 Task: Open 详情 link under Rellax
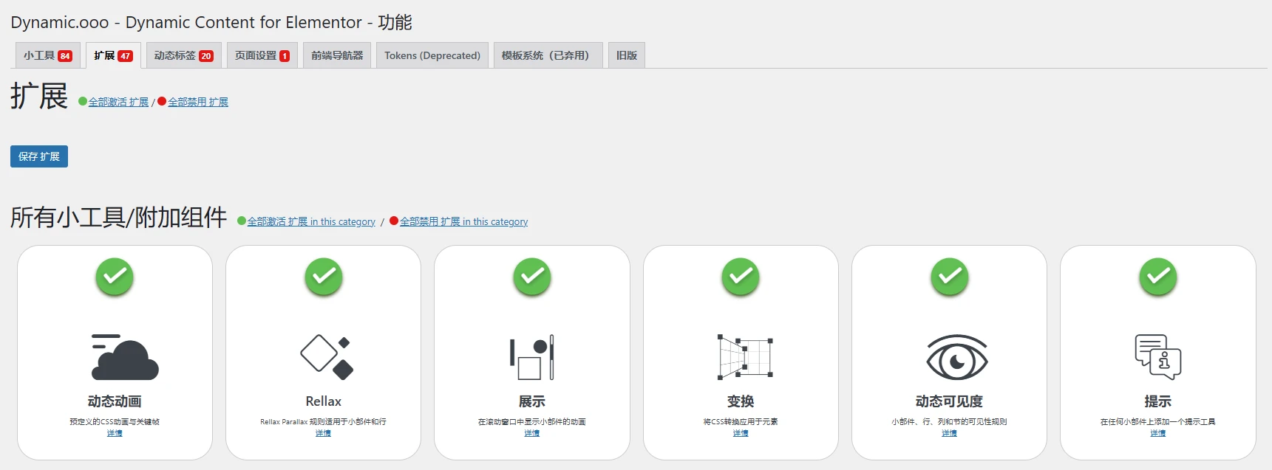pos(324,433)
